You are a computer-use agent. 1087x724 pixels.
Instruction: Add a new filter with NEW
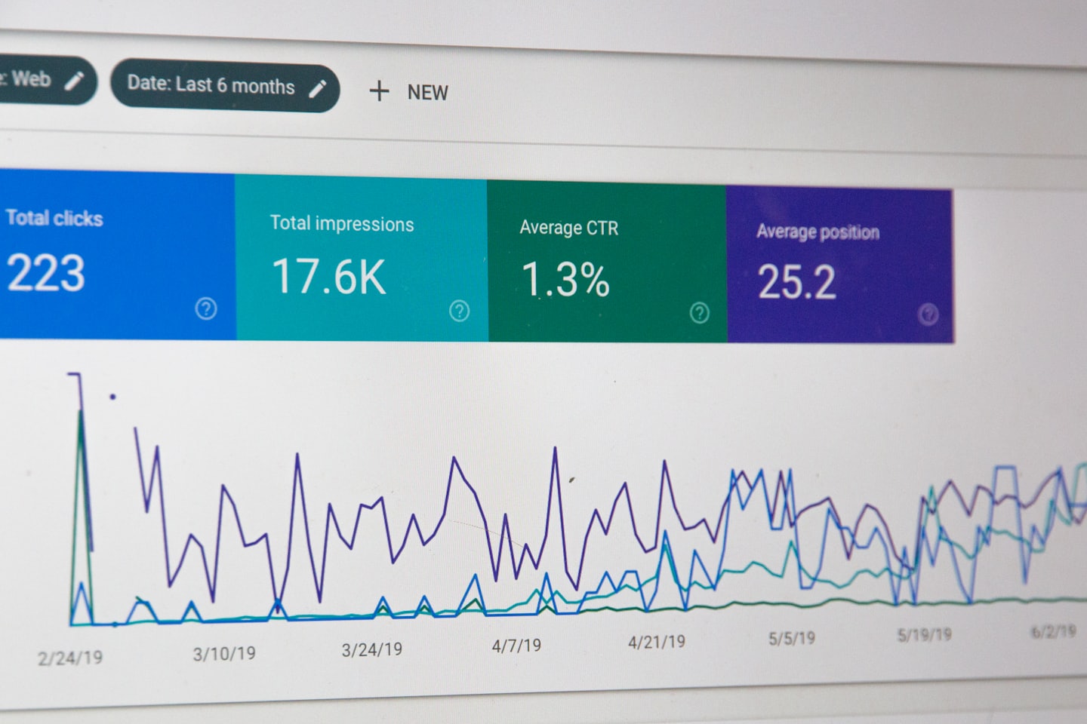click(x=426, y=93)
